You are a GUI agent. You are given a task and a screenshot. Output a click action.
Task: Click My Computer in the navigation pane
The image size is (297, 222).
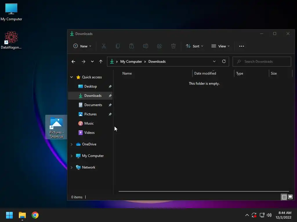click(93, 156)
